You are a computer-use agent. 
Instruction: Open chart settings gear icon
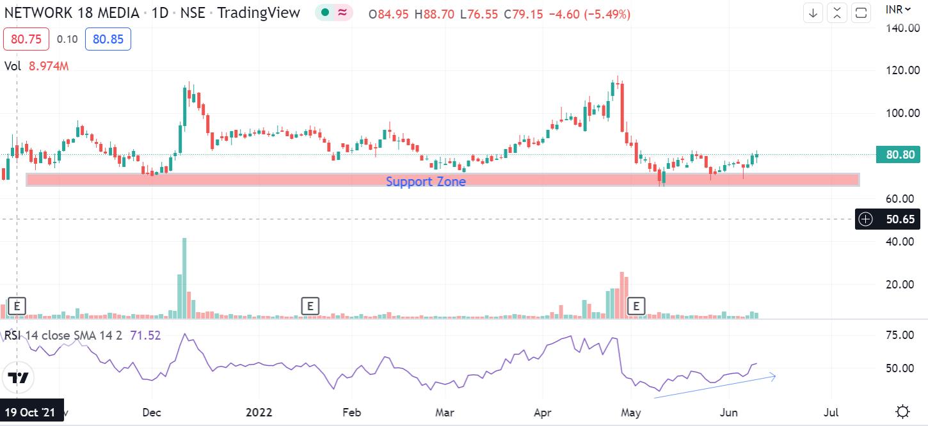[x=903, y=411]
